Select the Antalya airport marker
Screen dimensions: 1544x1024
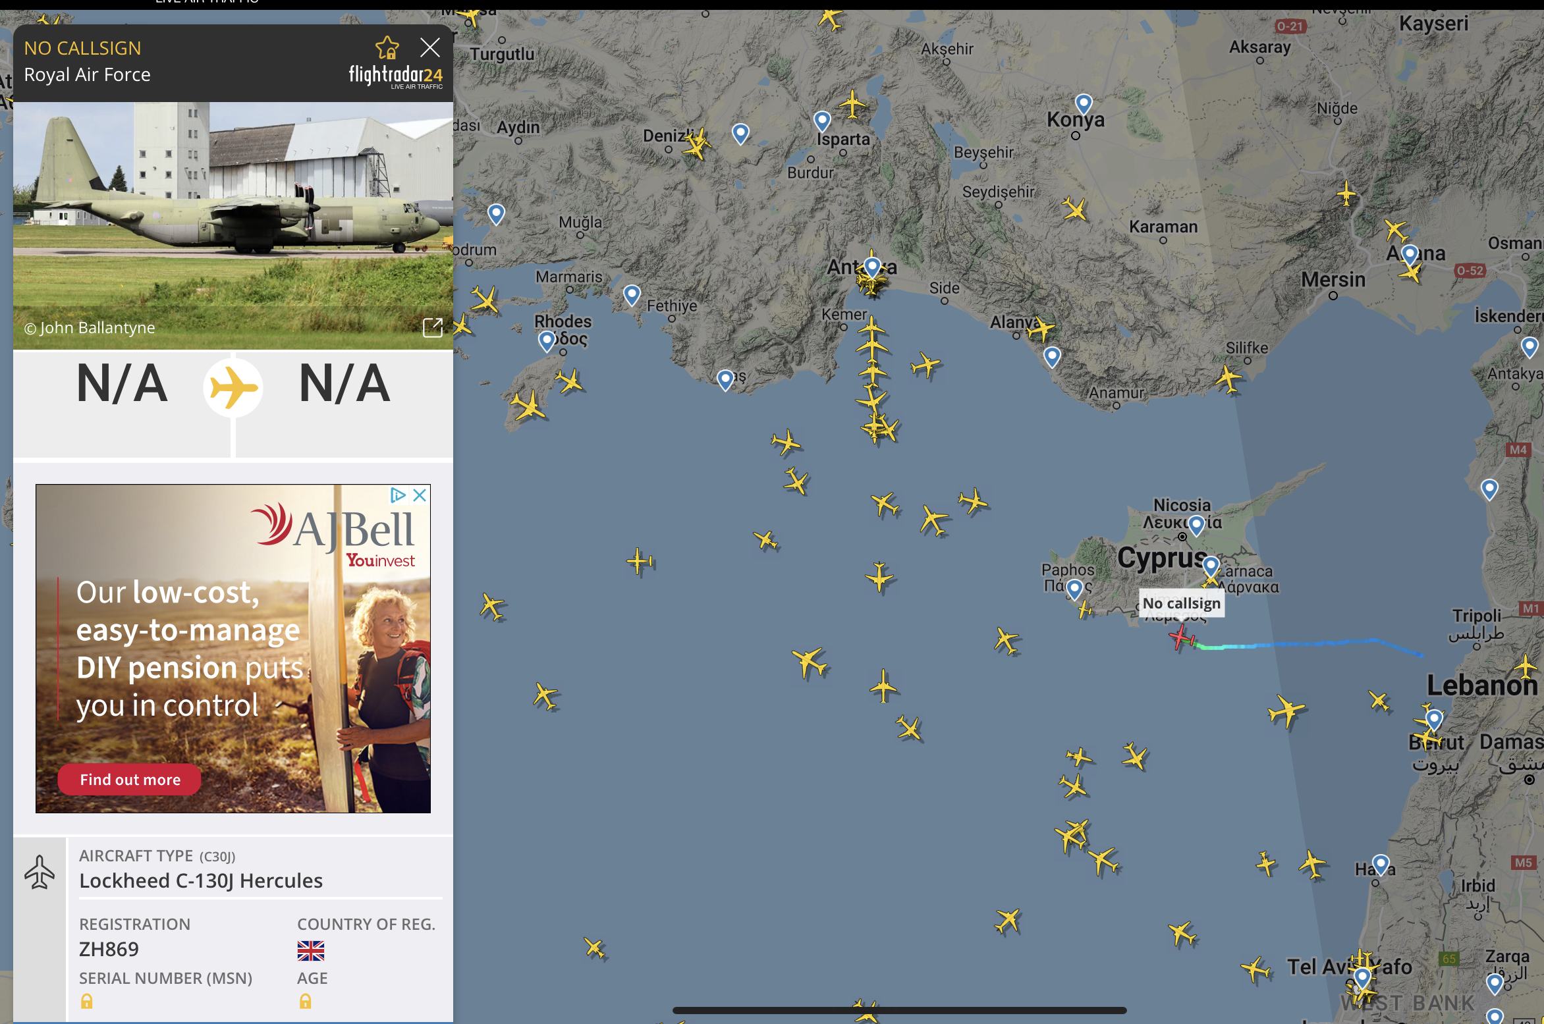point(872,267)
